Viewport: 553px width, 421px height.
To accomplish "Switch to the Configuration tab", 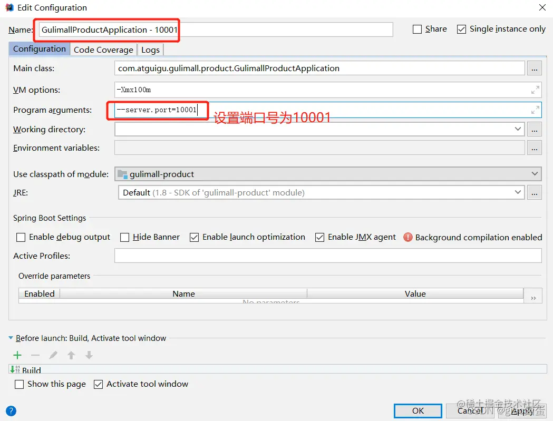I will coord(39,48).
